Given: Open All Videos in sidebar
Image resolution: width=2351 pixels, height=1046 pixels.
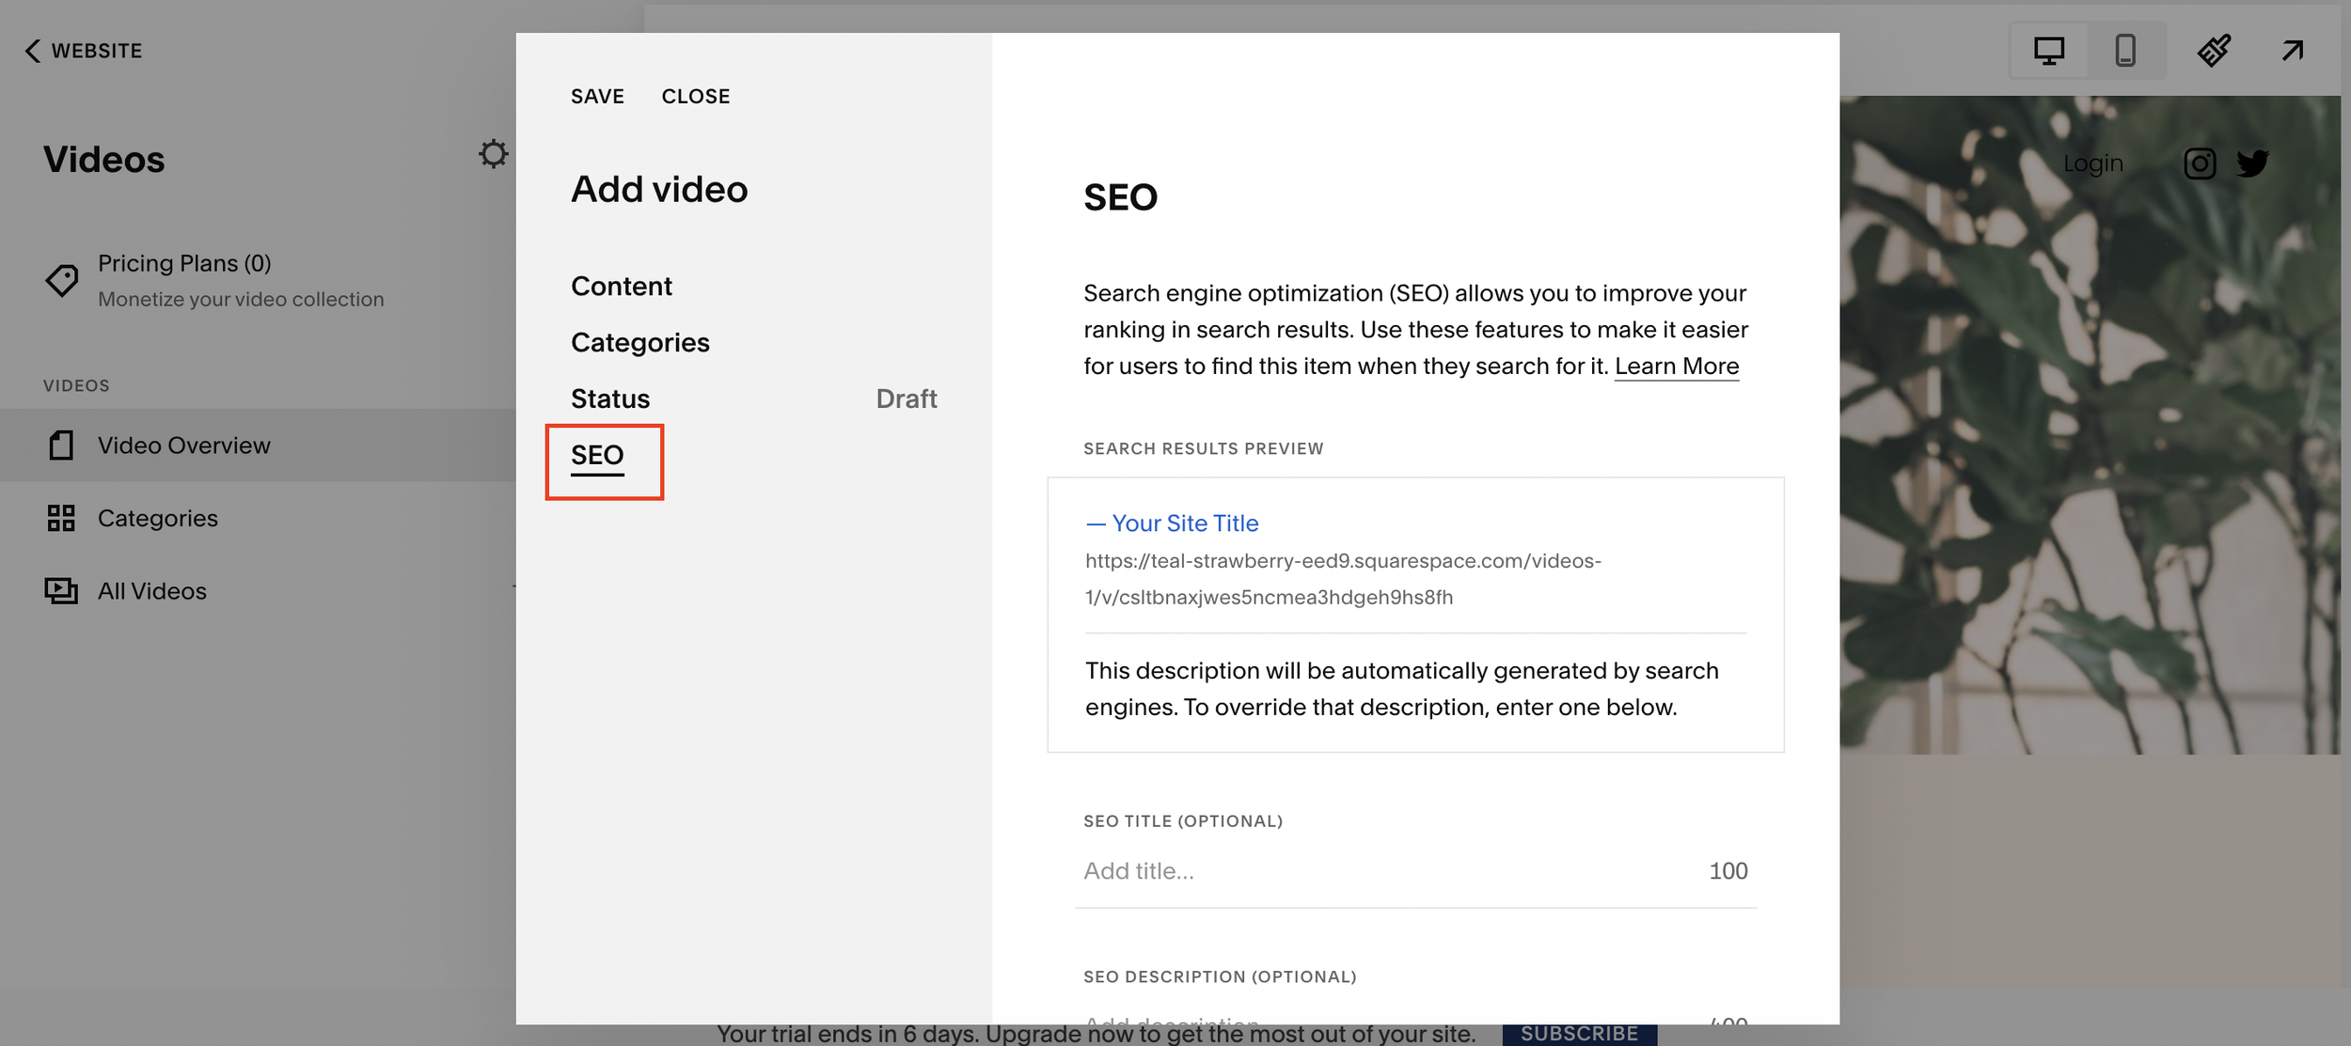Looking at the screenshot, I should click(x=152, y=591).
